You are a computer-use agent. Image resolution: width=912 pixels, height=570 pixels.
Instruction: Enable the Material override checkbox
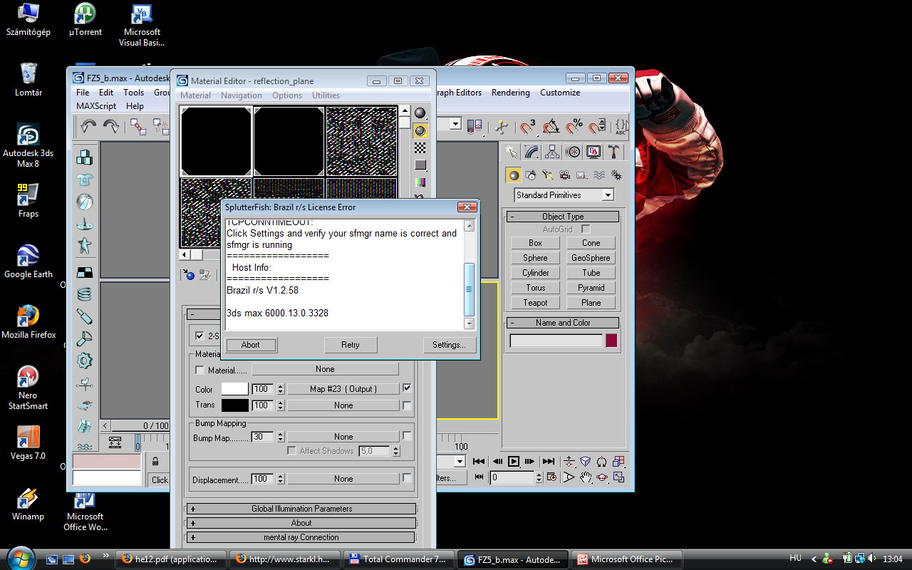pyautogui.click(x=199, y=370)
